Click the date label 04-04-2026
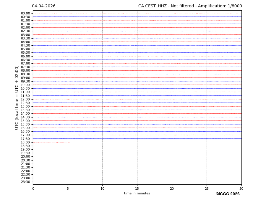274x205 pixels. (43, 6)
